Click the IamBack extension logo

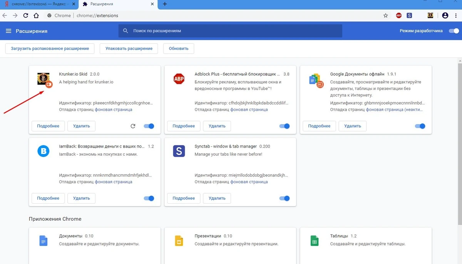click(43, 151)
